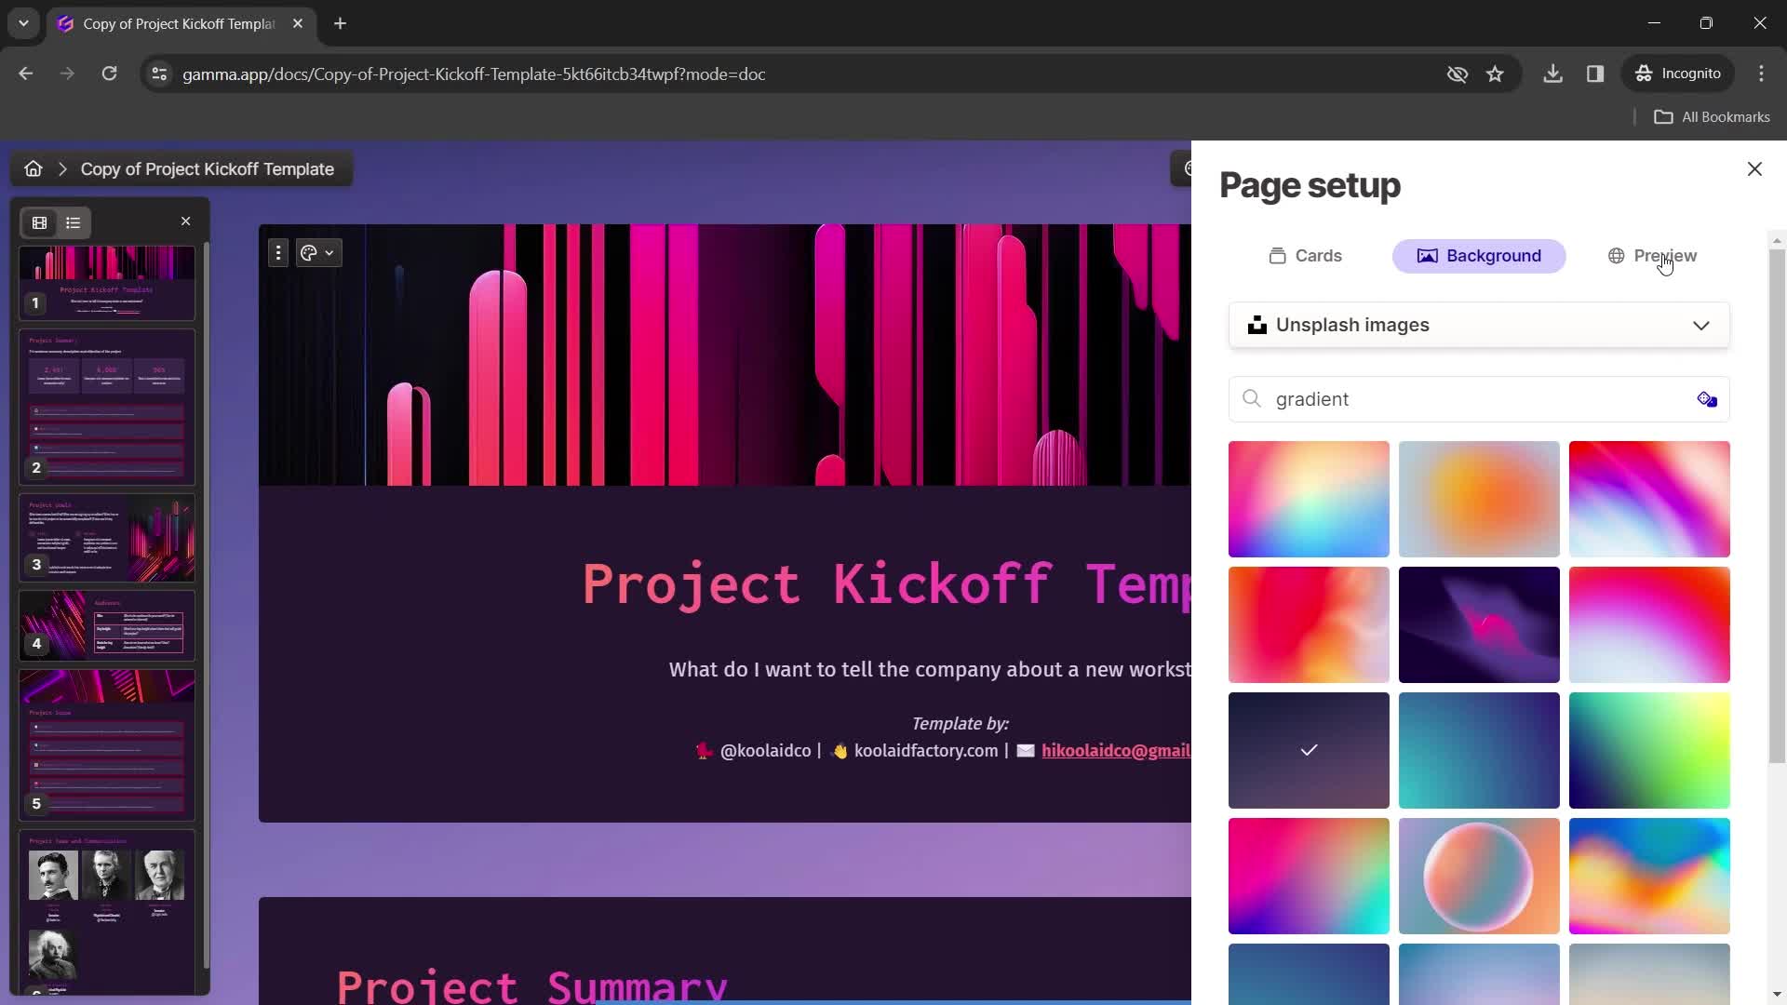Open Chrome three-dot menu
1787x1005 pixels.
tap(1761, 74)
